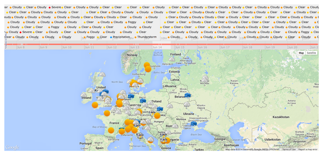Click the cloud icon over Ireland

pos(84,95)
